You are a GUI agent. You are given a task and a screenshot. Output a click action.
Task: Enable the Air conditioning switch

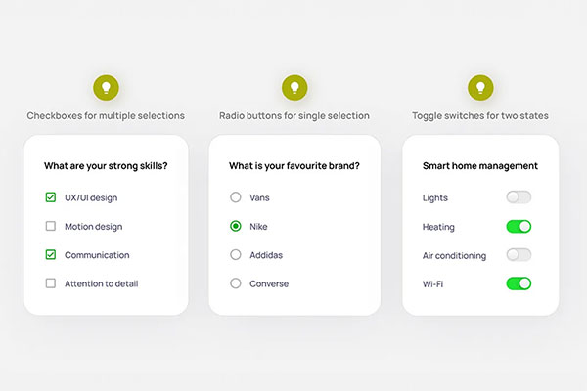coord(519,255)
